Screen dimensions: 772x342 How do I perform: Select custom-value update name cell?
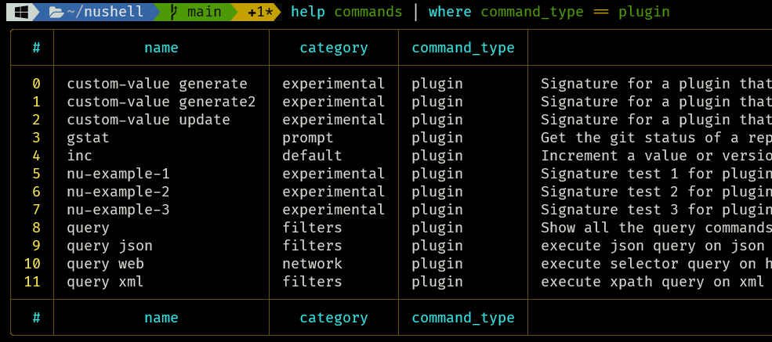click(x=148, y=120)
